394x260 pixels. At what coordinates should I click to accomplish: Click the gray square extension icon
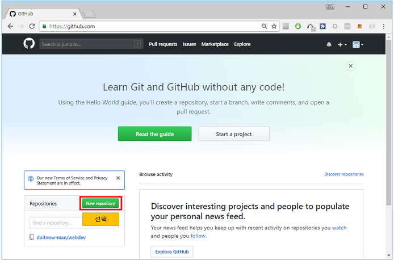tap(347, 26)
